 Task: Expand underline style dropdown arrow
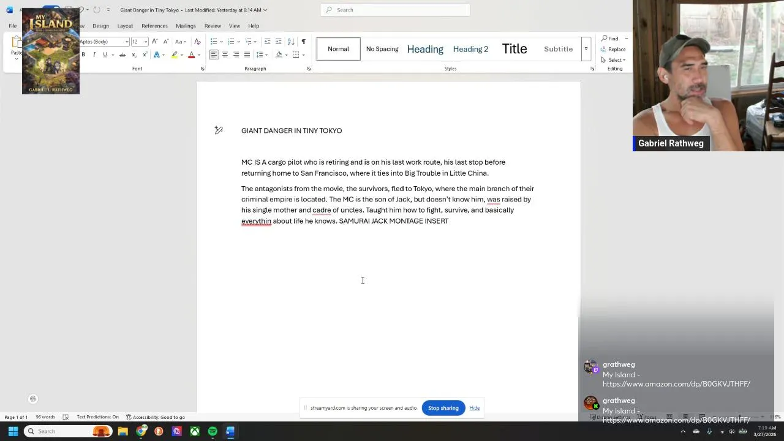tap(113, 55)
